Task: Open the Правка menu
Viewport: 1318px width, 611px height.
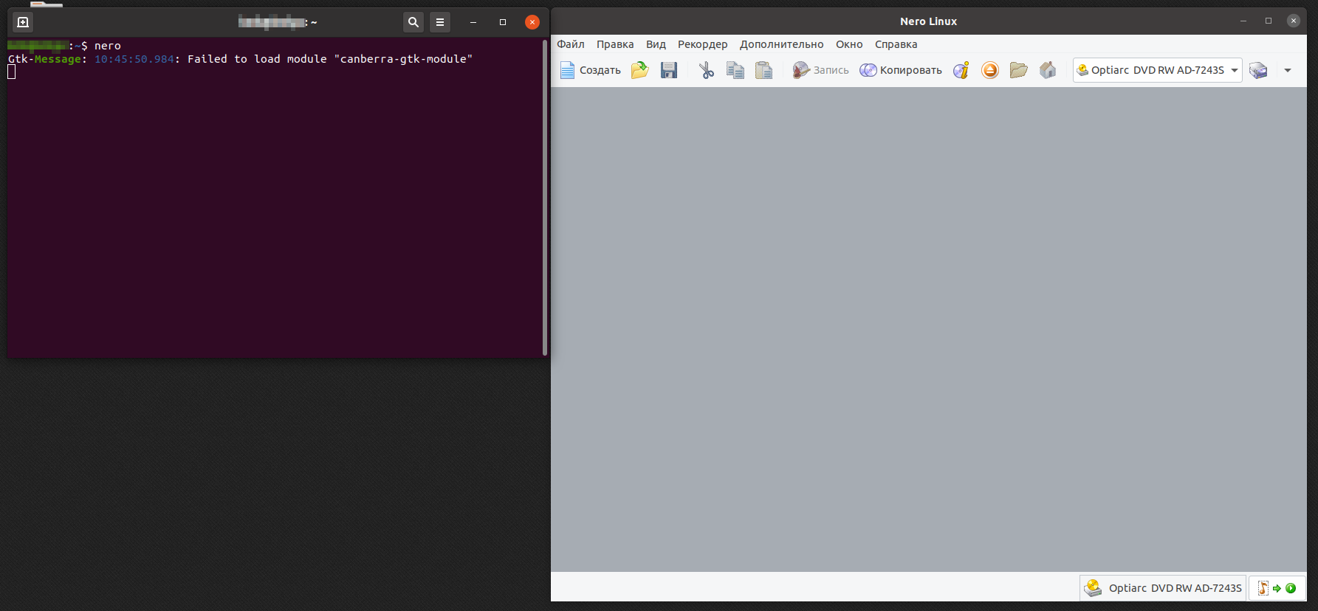Action: (615, 44)
